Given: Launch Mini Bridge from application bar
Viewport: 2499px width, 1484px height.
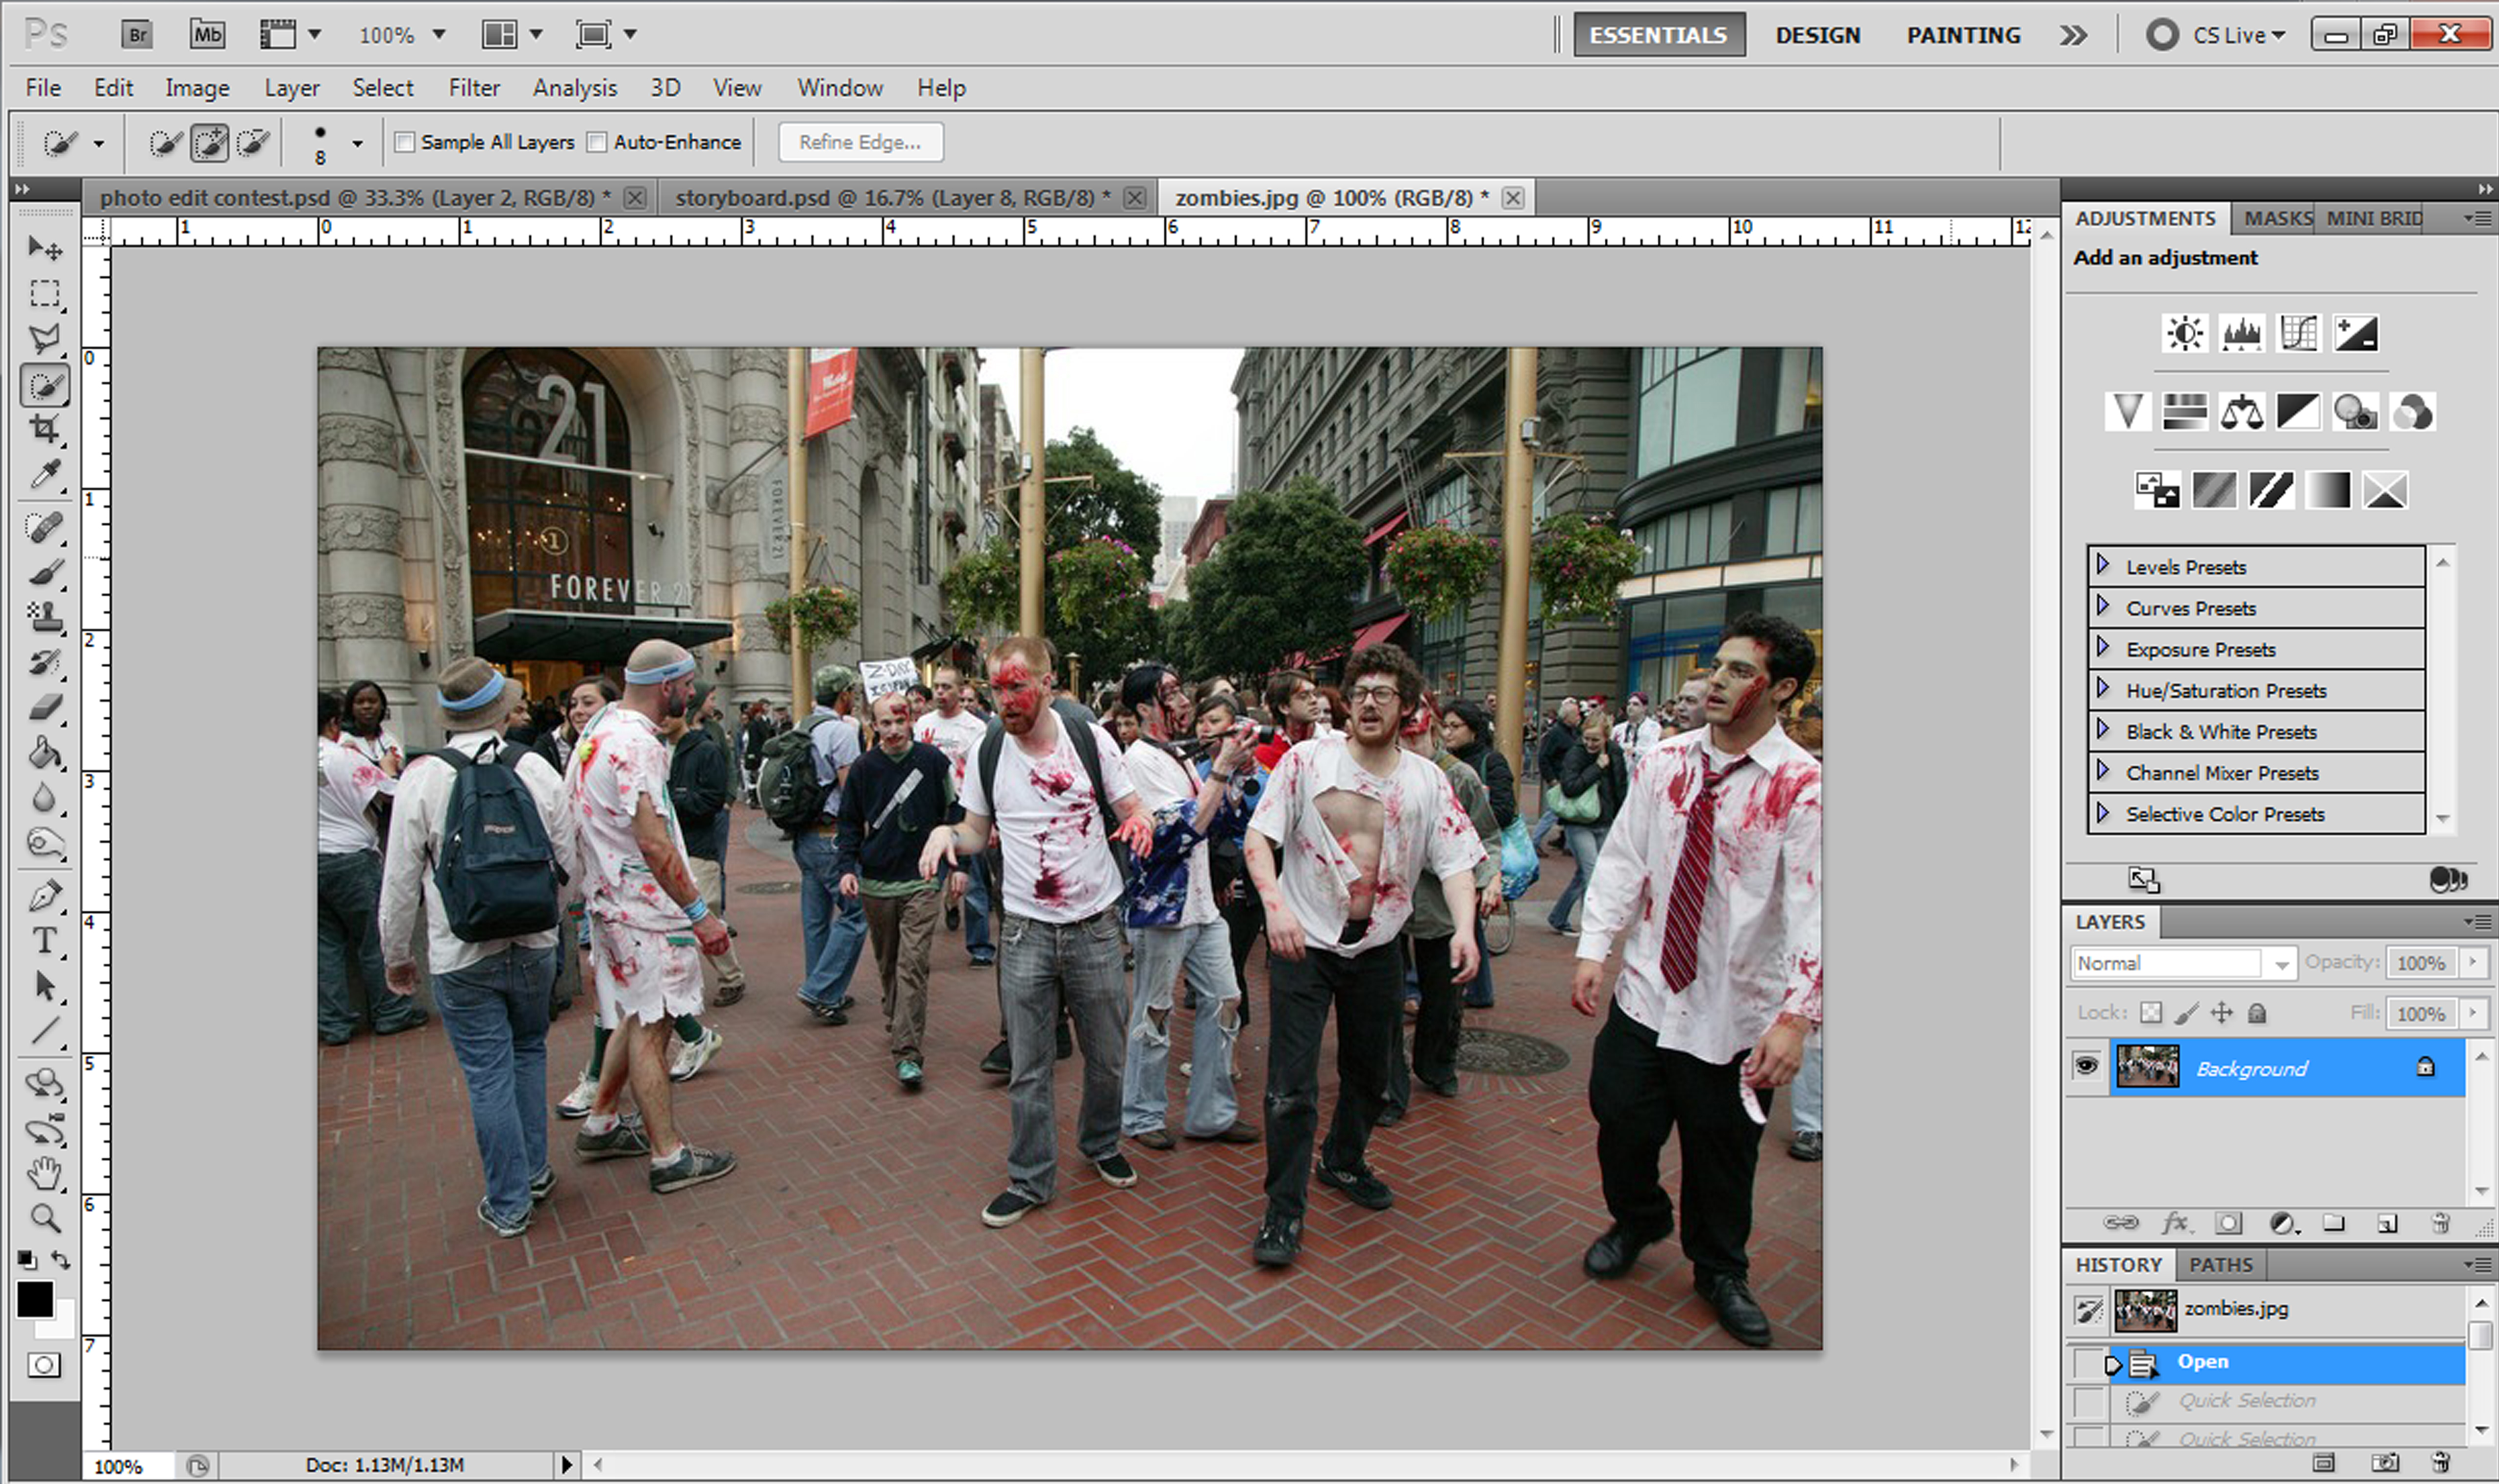Looking at the screenshot, I should coord(207,35).
